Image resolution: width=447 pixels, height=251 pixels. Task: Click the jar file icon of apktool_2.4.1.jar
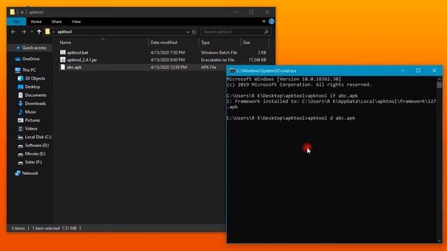click(63, 60)
